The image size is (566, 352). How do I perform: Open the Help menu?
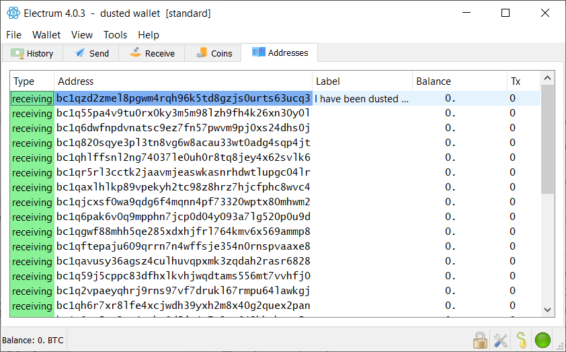click(149, 35)
